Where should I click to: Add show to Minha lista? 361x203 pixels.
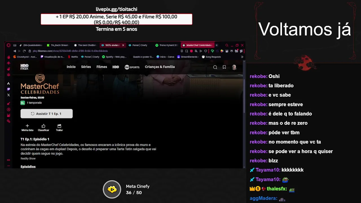click(27, 128)
